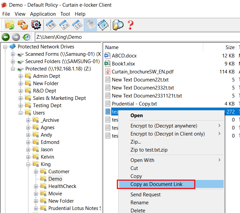Click the address bar path field
Screen dimensions: 240x213
[x=134, y=37]
